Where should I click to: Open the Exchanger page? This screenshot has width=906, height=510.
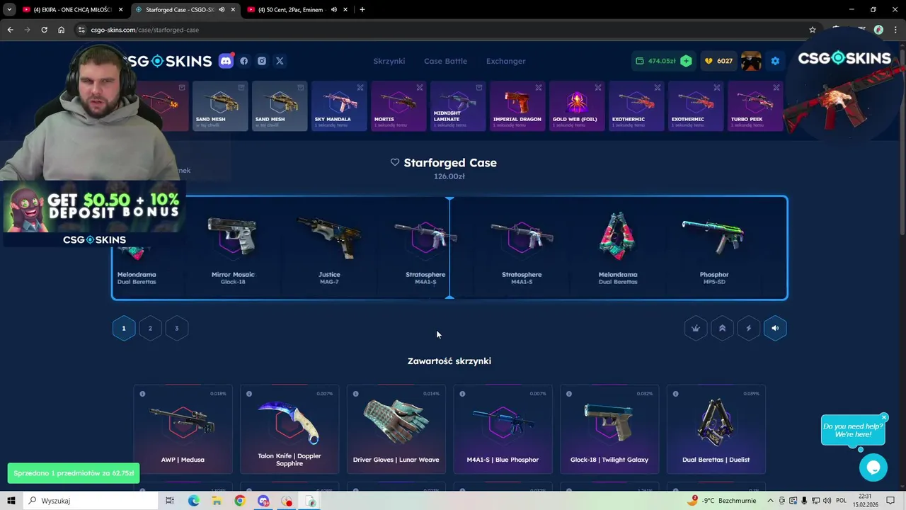(x=505, y=61)
